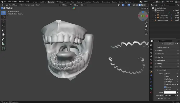180x103 pixels.
Task: Switch to the UV Editing workspace tab
Action: [60, 2]
